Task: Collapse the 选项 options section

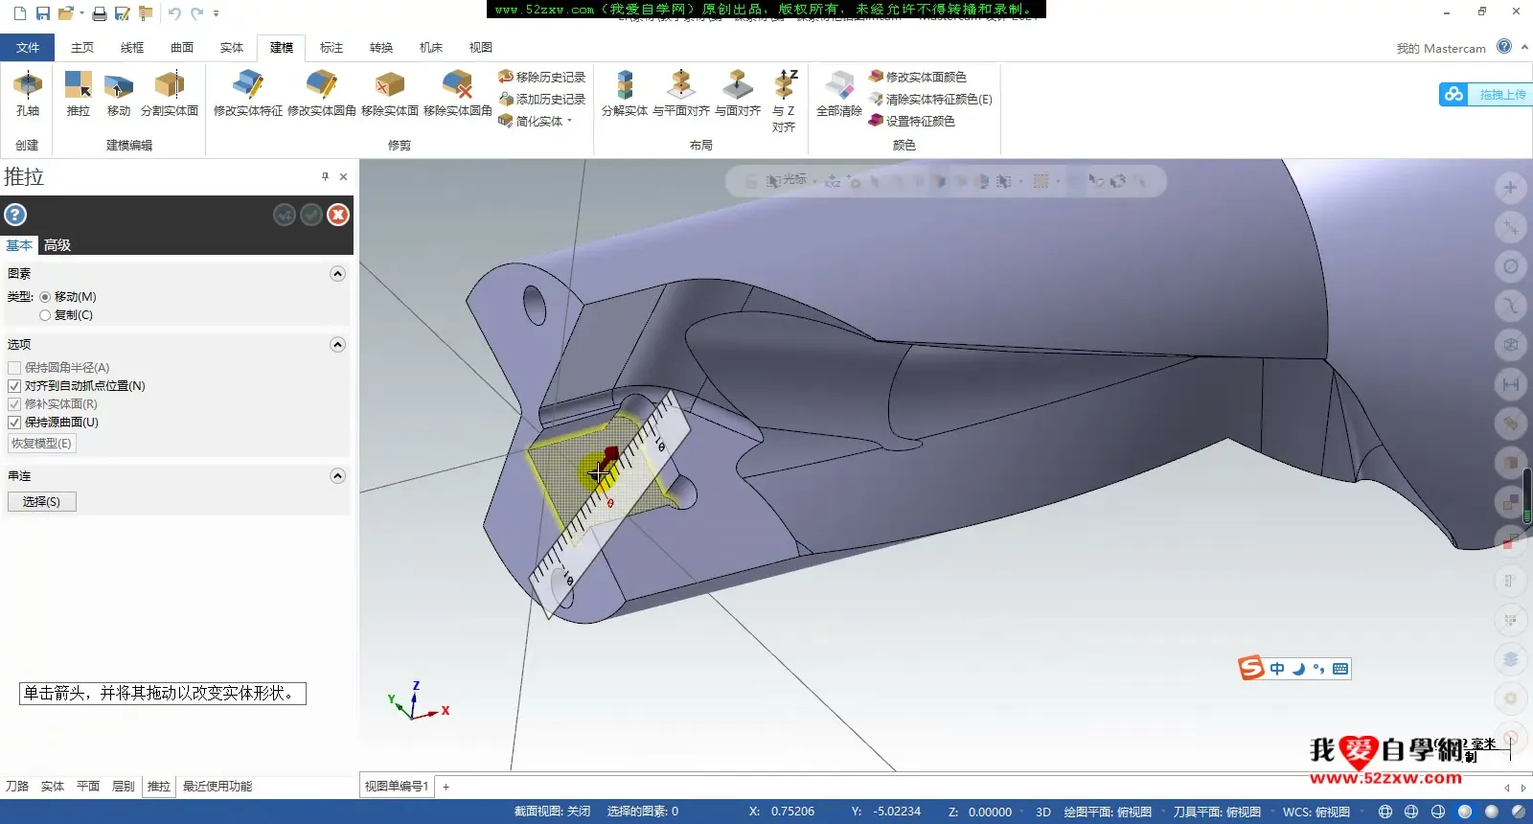Action: (x=337, y=345)
